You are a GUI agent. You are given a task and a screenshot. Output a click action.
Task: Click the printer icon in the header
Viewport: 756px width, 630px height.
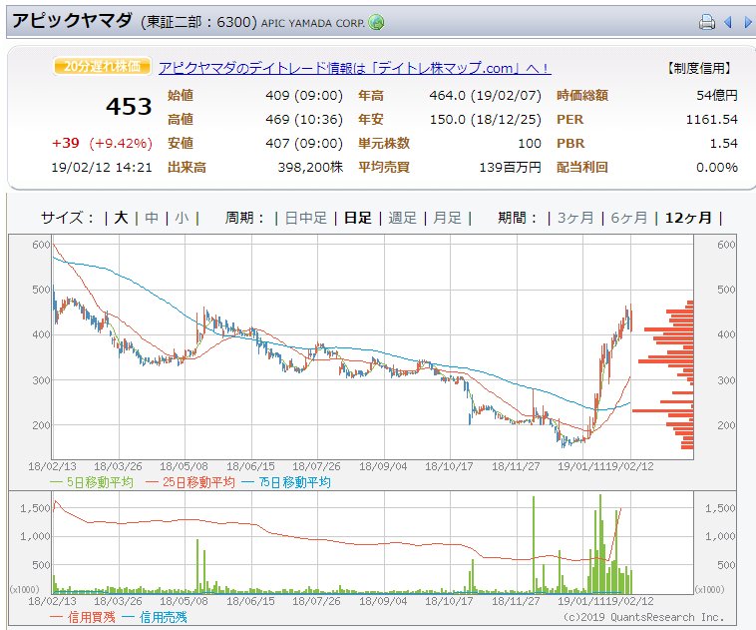click(707, 22)
